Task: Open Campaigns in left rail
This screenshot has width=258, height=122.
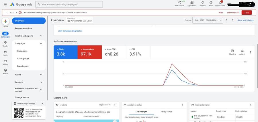Action: [5, 35]
